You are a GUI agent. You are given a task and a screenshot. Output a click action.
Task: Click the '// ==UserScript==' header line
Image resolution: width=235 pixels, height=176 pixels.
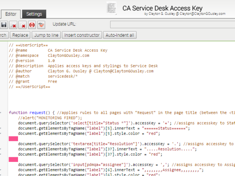coord(28,45)
